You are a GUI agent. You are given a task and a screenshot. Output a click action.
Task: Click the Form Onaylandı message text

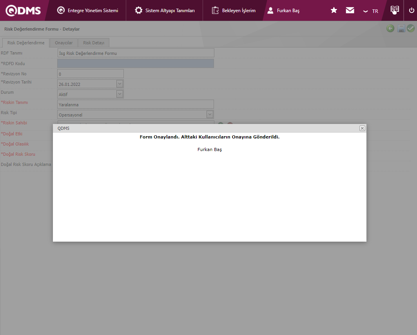(210, 137)
